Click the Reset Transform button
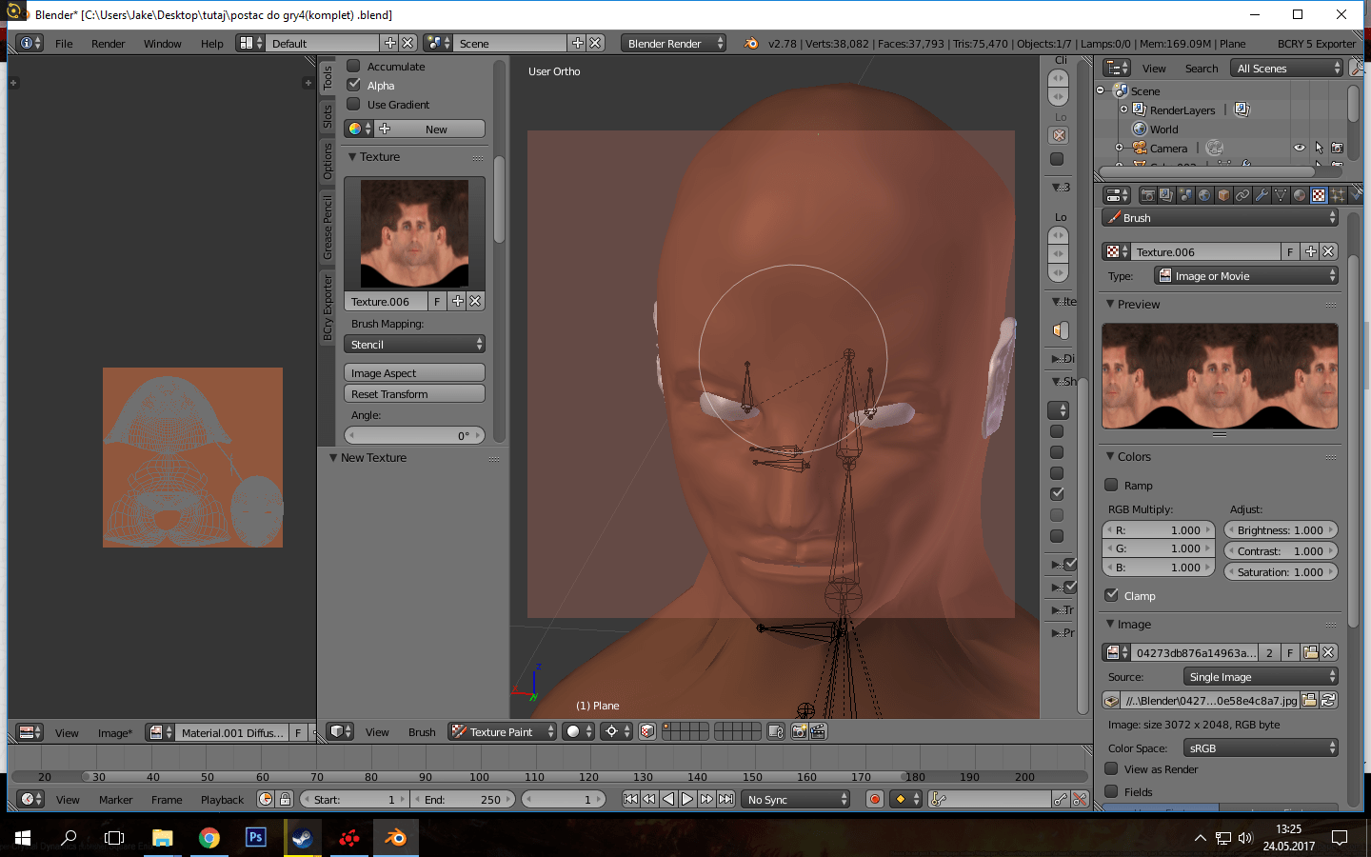 [414, 392]
